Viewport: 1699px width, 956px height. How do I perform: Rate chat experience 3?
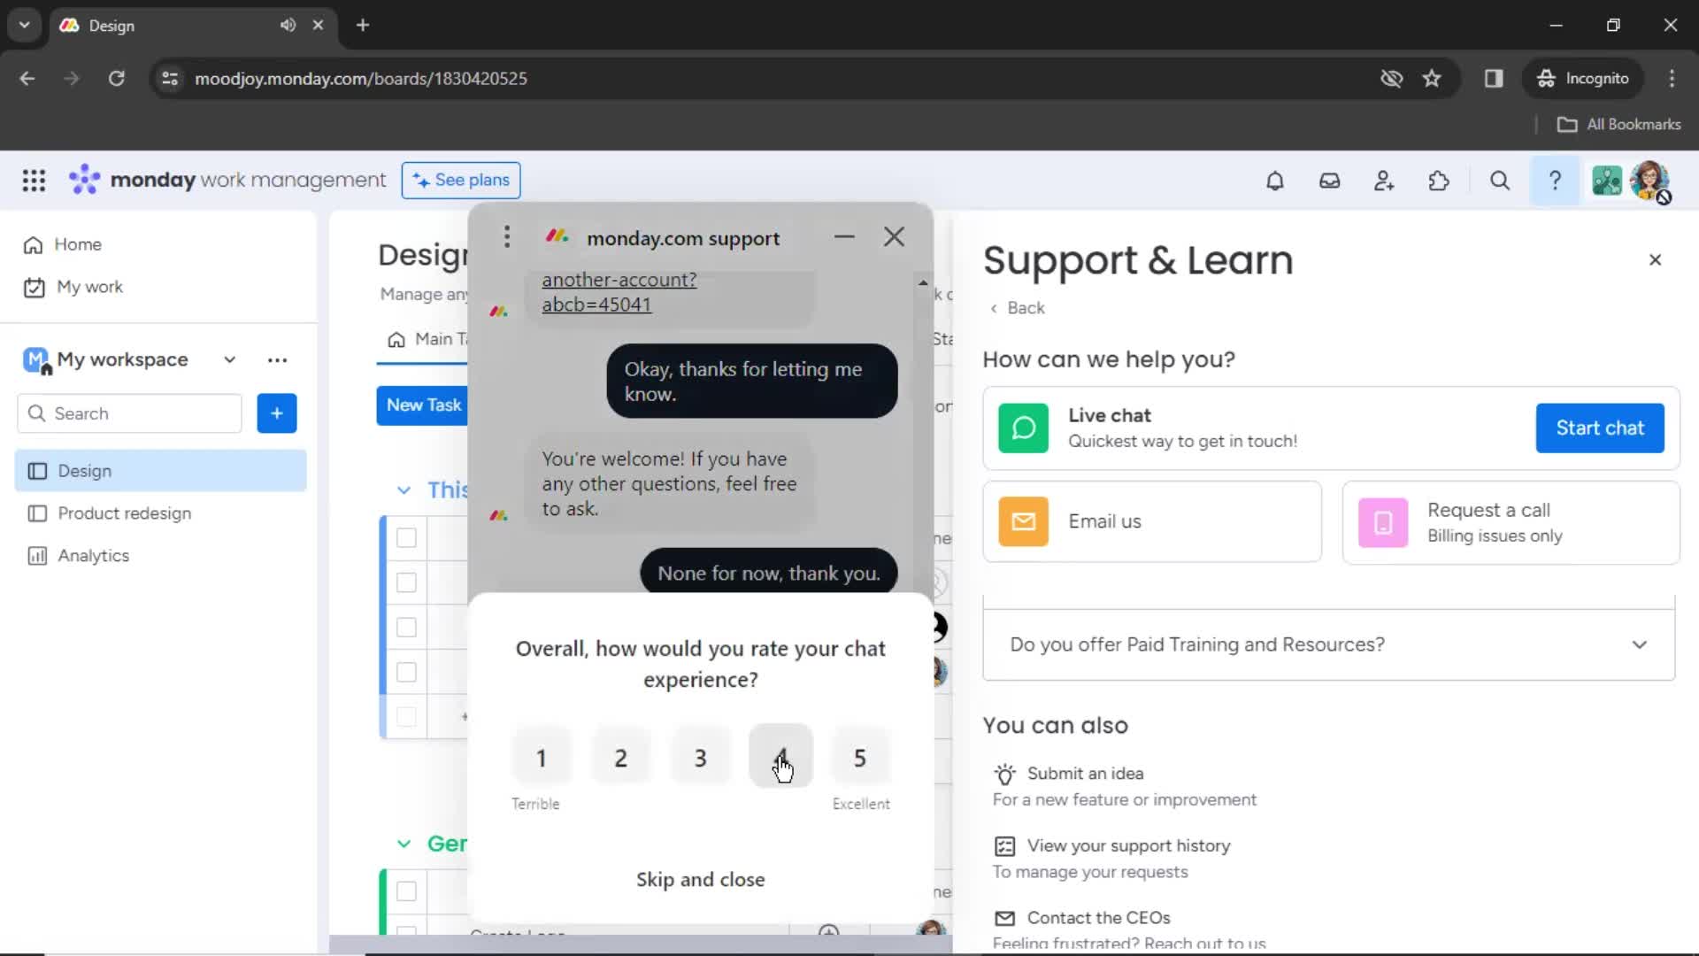tap(701, 757)
